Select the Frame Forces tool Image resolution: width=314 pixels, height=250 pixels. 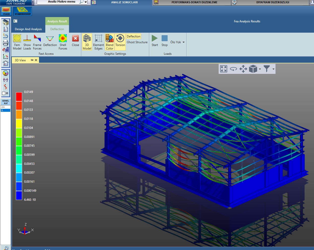[37, 42]
